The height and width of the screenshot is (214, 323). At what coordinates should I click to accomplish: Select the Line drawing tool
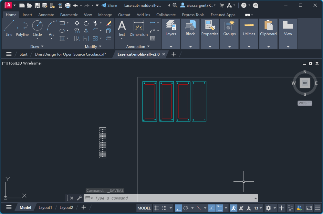9,28
